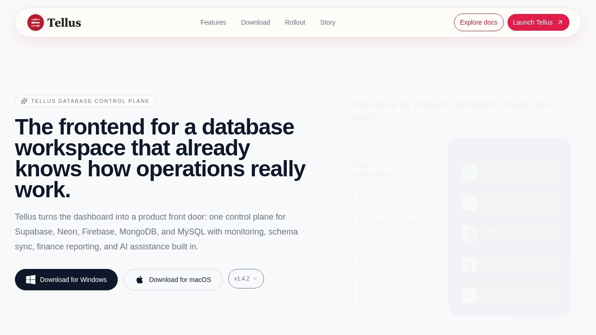Click icon in Workspace metrics live card
Viewport: 596px width, 335px height.
click(362, 259)
